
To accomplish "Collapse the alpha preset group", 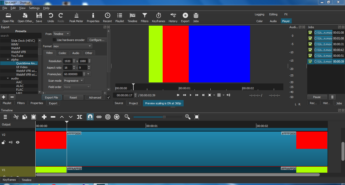I will [8, 60].
